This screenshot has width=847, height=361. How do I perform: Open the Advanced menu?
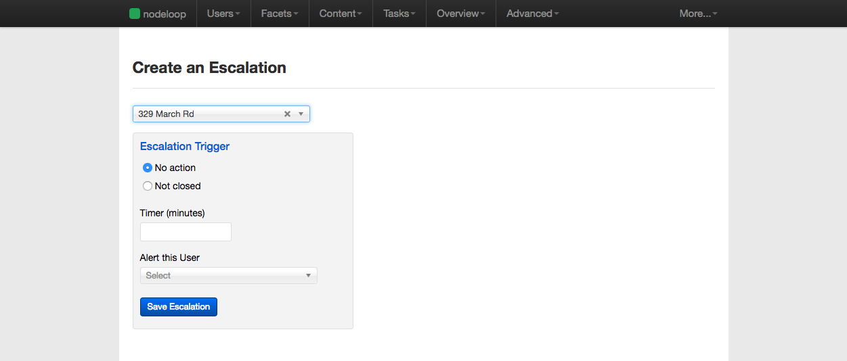(533, 14)
